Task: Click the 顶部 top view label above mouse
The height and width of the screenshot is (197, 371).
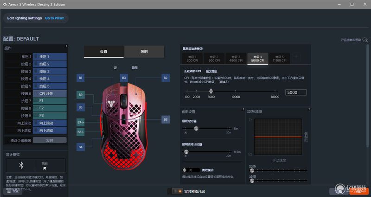Action: 134,68
